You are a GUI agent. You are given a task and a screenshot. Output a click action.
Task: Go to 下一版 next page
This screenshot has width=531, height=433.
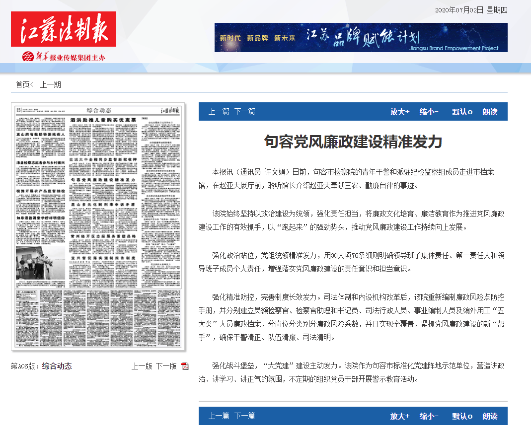point(166,366)
